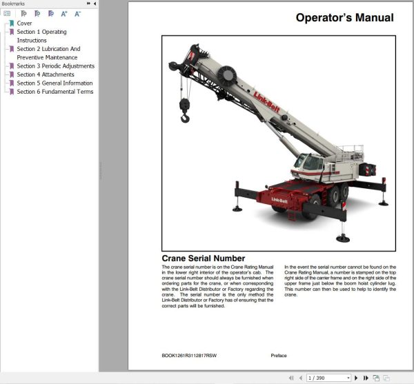414x384 pixels.
Task: Click the purple bookmark icon beside Section 5
Action: (x=12, y=83)
